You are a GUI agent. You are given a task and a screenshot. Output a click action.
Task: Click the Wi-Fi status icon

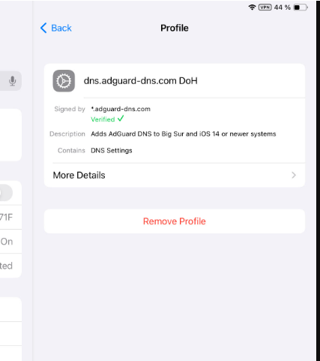pos(252,8)
